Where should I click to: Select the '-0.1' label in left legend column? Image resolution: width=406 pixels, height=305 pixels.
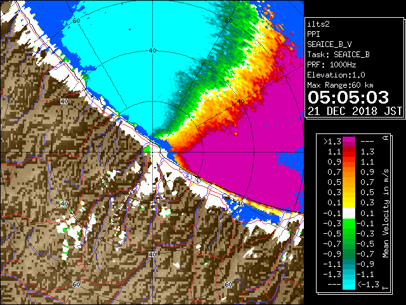coord(332,213)
